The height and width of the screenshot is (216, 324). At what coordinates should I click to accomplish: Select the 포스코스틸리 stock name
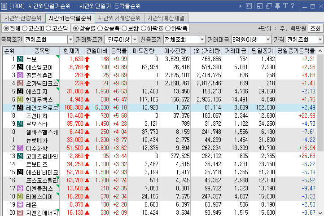tap(42, 180)
